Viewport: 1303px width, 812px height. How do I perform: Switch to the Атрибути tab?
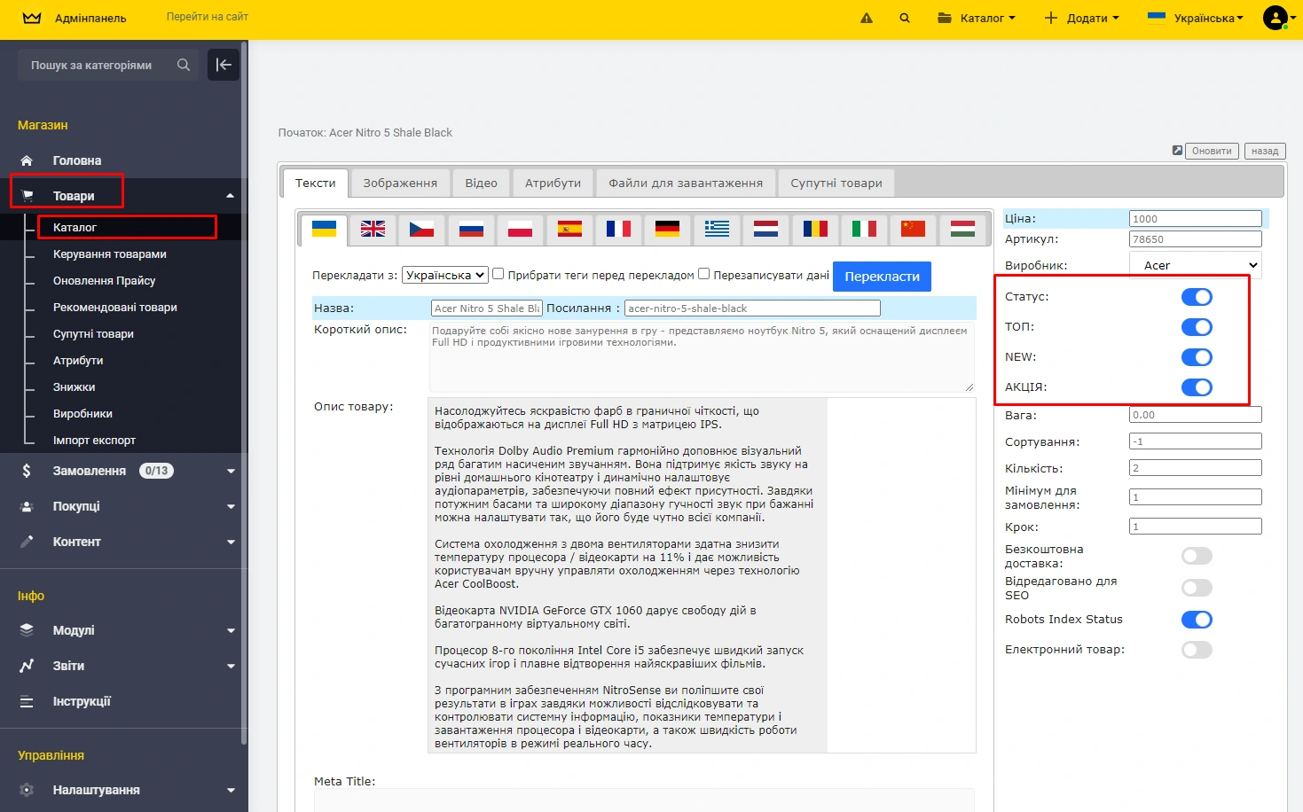click(x=553, y=183)
